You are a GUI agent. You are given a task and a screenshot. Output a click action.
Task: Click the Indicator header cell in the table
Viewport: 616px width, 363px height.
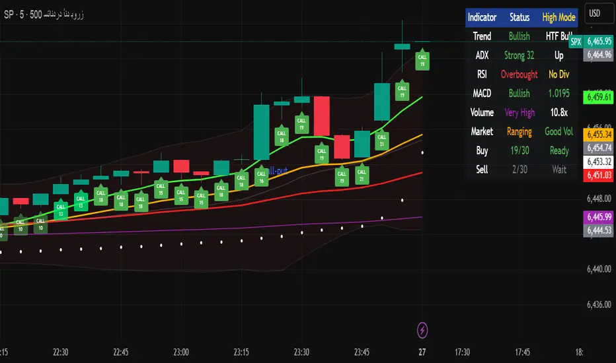pos(482,17)
